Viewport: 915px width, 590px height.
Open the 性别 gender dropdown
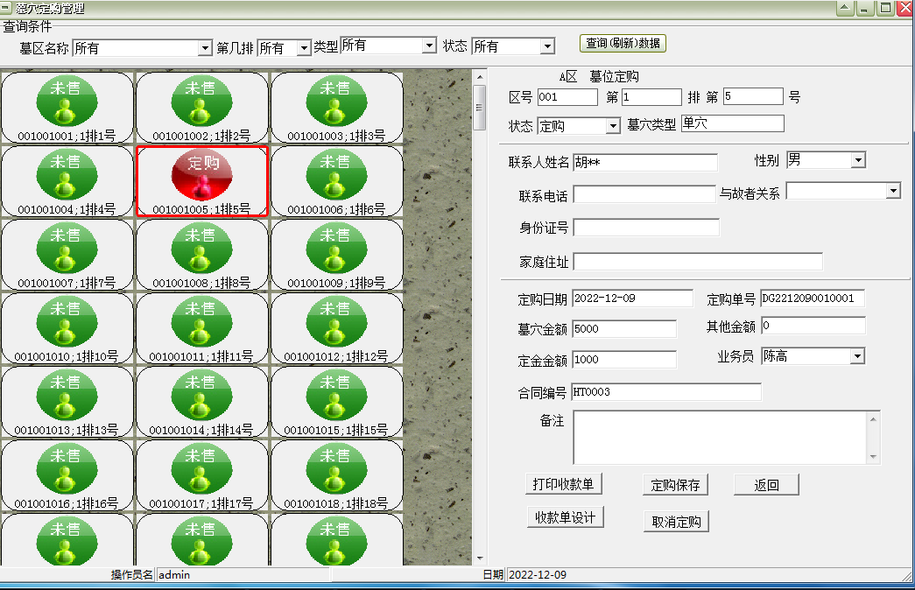point(858,160)
